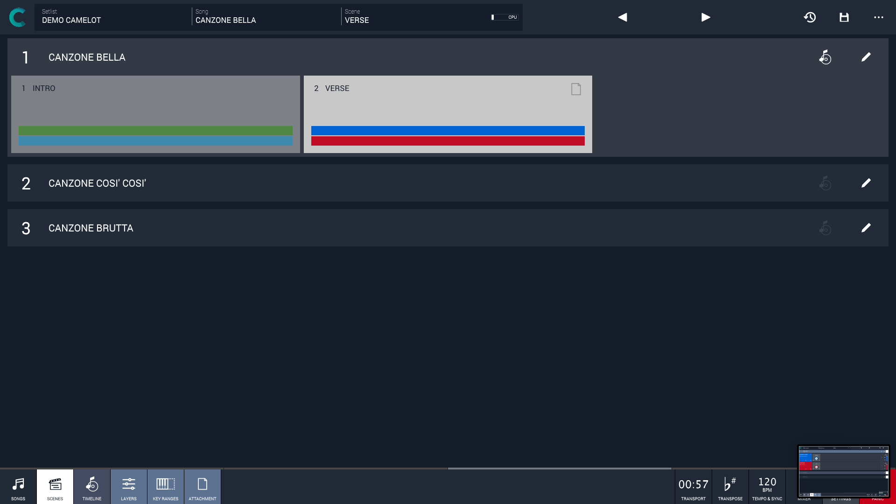Open the CANZONE BELLA timeline with the metronome icon
This screenshot has height=504, width=896.
click(825, 57)
